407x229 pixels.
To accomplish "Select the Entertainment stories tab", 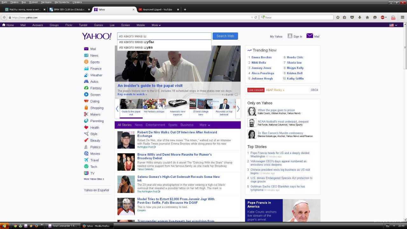I will point(155,125).
